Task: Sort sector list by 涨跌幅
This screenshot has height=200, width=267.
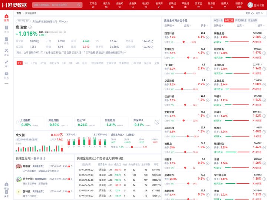Action: click(218, 26)
